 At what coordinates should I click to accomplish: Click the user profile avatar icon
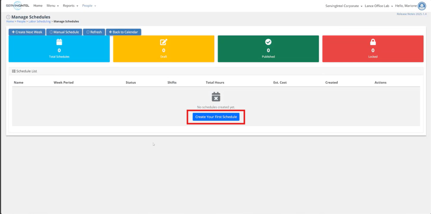click(x=422, y=6)
